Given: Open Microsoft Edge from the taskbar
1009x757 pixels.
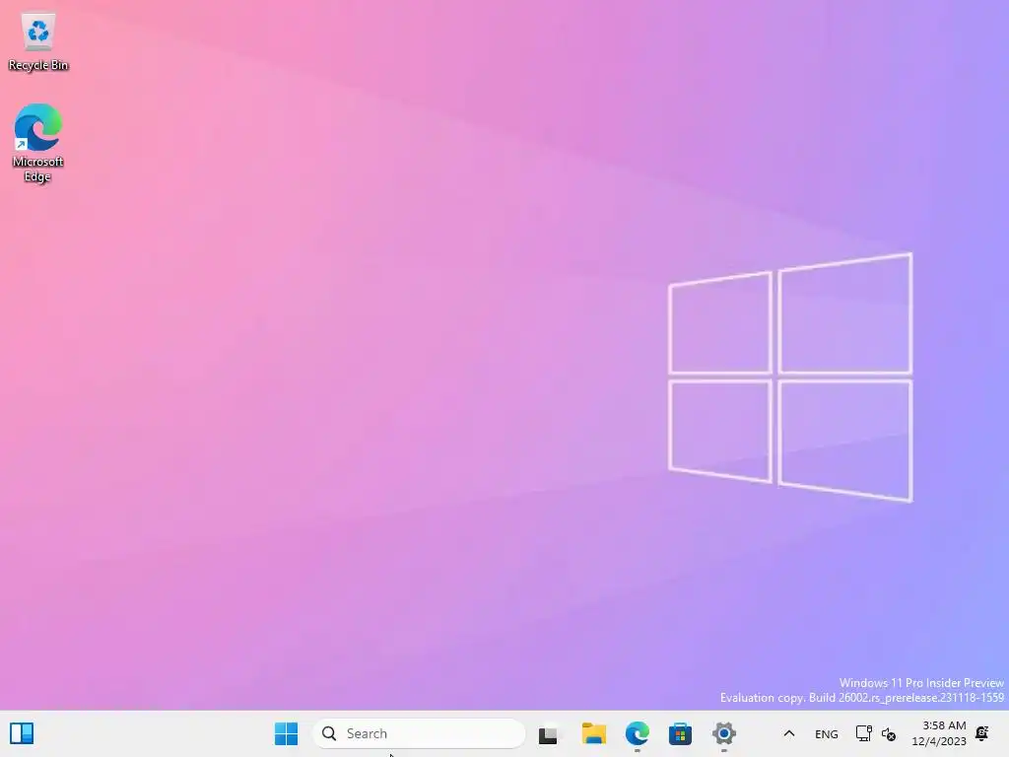Looking at the screenshot, I should point(638,733).
